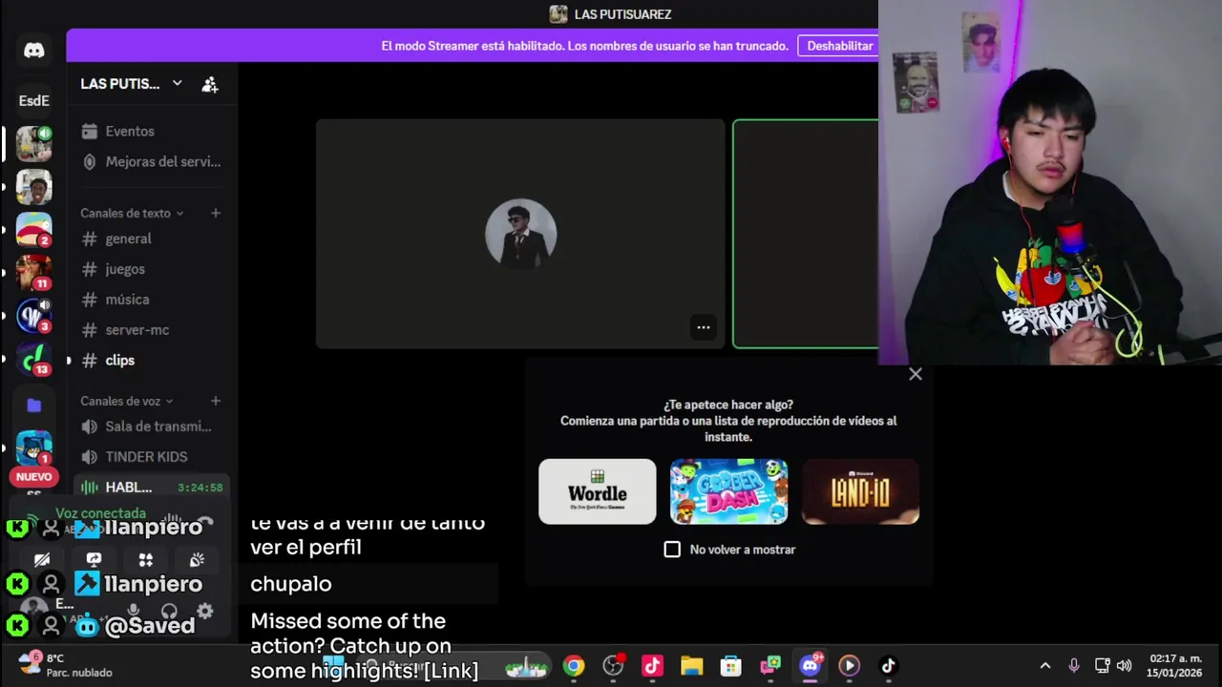
Task: Open pink TikTok app in taskbar
Action: (x=652, y=666)
